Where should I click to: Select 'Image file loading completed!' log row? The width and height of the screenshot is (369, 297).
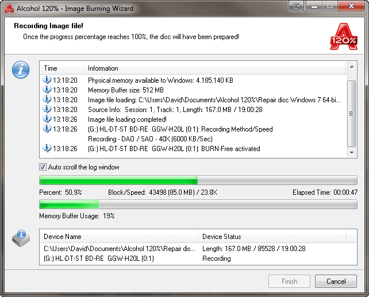194,119
